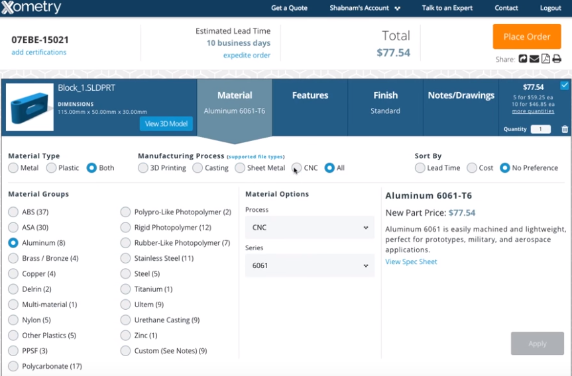572x376 pixels.
Task: Open the Finish tab
Action: point(386,107)
